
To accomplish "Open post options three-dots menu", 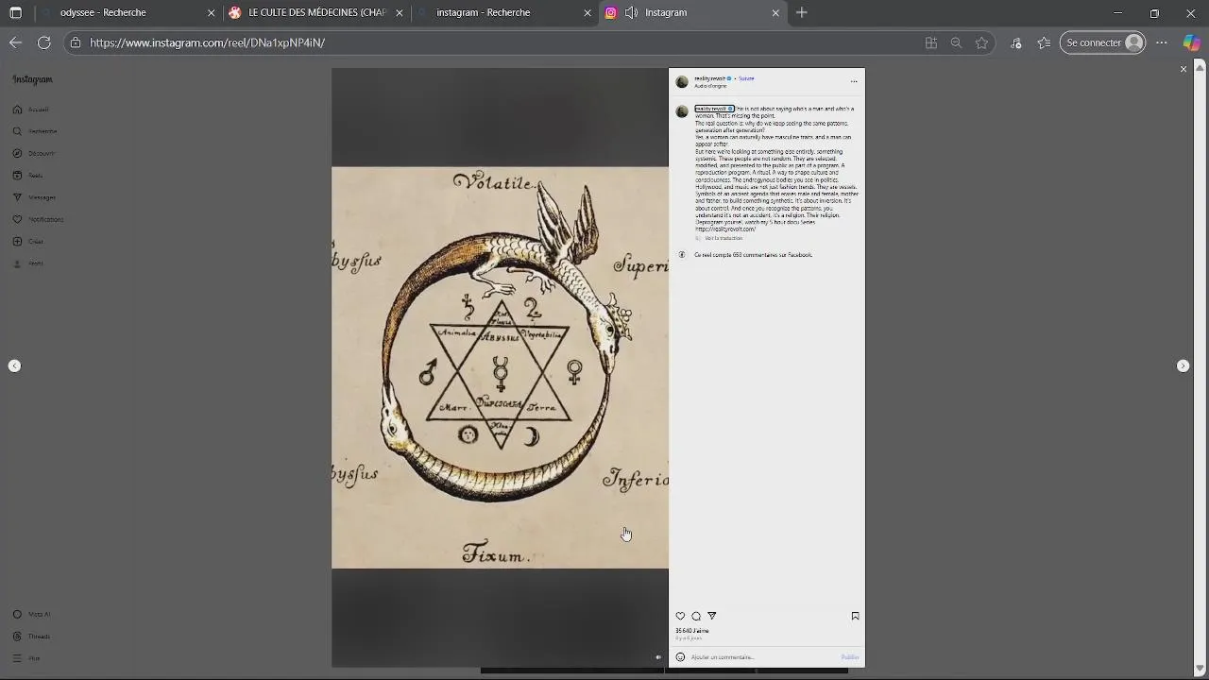I will point(854,81).
